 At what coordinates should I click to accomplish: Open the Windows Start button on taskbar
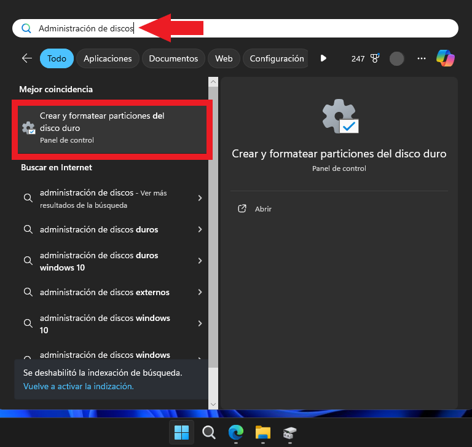(181, 432)
